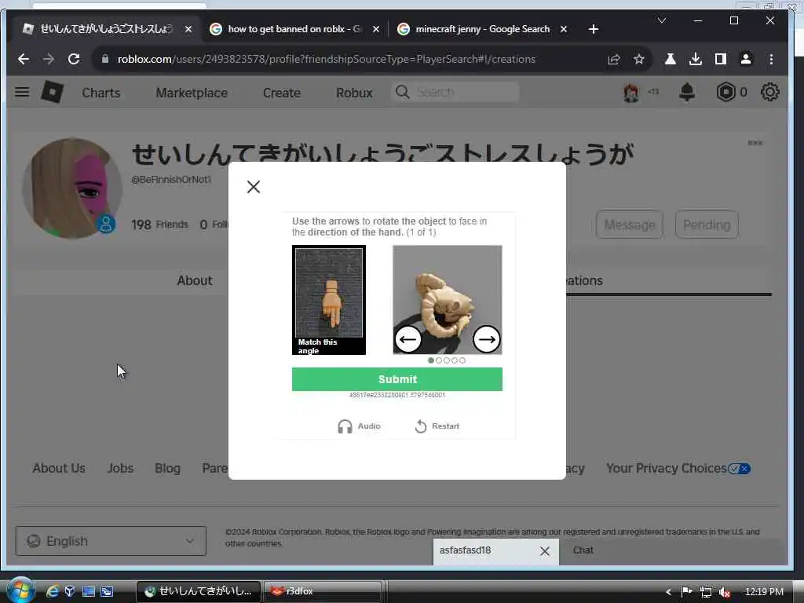Open Jobs footer link
Screen dimensions: 804x603
[120, 468]
